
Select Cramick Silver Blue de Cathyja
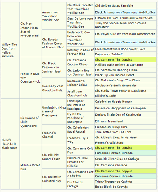[x=117, y=159]
